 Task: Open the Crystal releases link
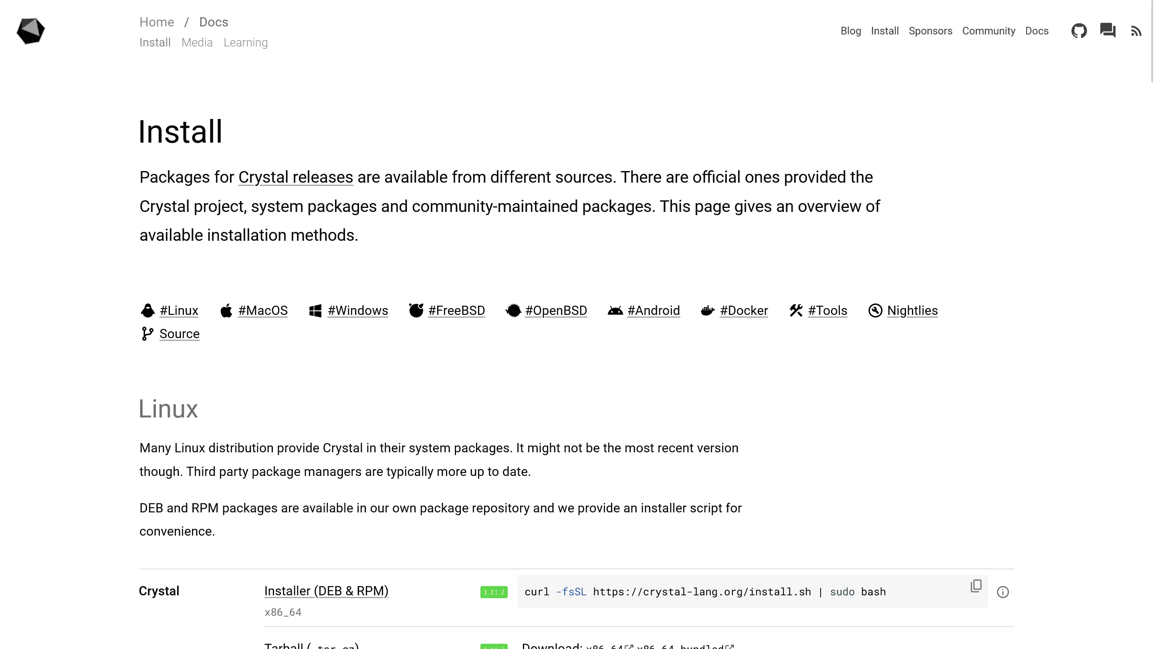296,177
